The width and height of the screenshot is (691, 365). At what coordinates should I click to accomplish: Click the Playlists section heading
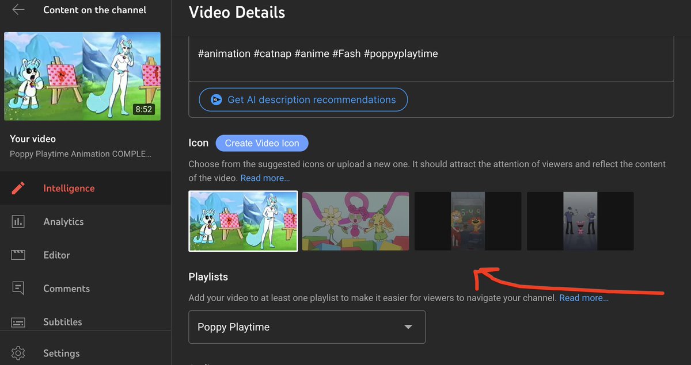(x=208, y=277)
